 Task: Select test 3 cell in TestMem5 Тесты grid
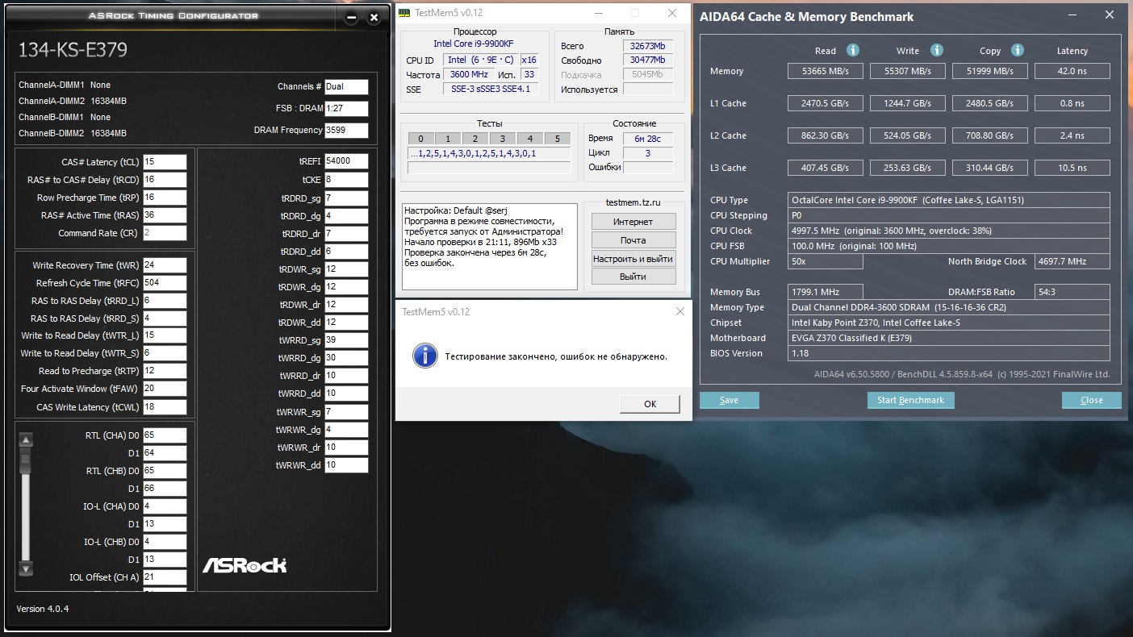(503, 139)
